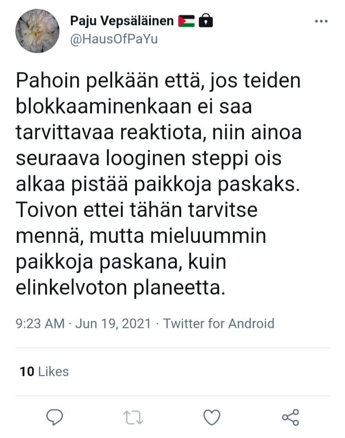Click the Palestinian flag emoji
Viewport: 345px width, 438px height.
186,21
